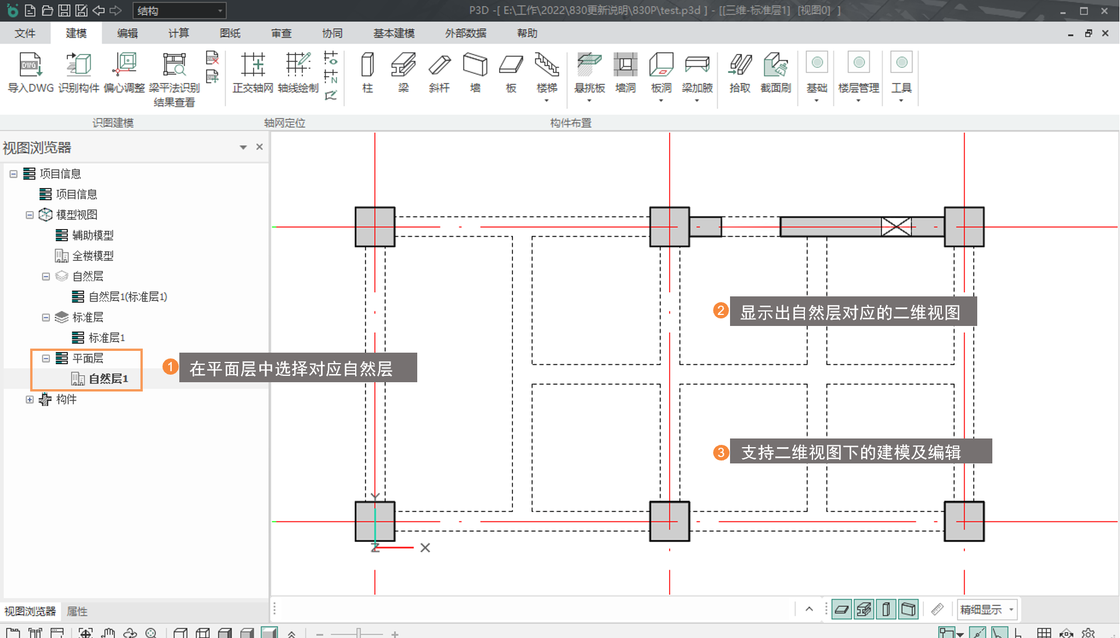Switch to the 属性 panel tab
Viewport: 1120px width, 638px height.
[77, 611]
